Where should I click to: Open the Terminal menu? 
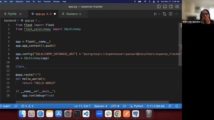coord(47,2)
